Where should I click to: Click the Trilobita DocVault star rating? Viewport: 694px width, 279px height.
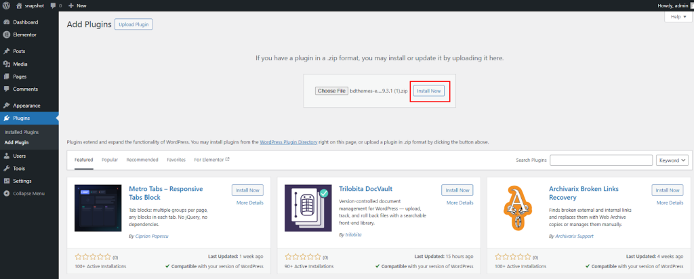coord(303,257)
